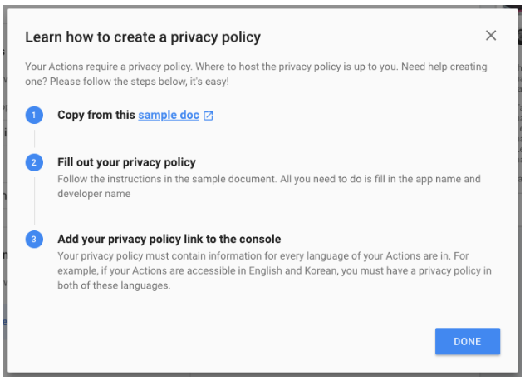Click the step 3 numbered circle
This screenshot has height=381, width=525.
[34, 239]
